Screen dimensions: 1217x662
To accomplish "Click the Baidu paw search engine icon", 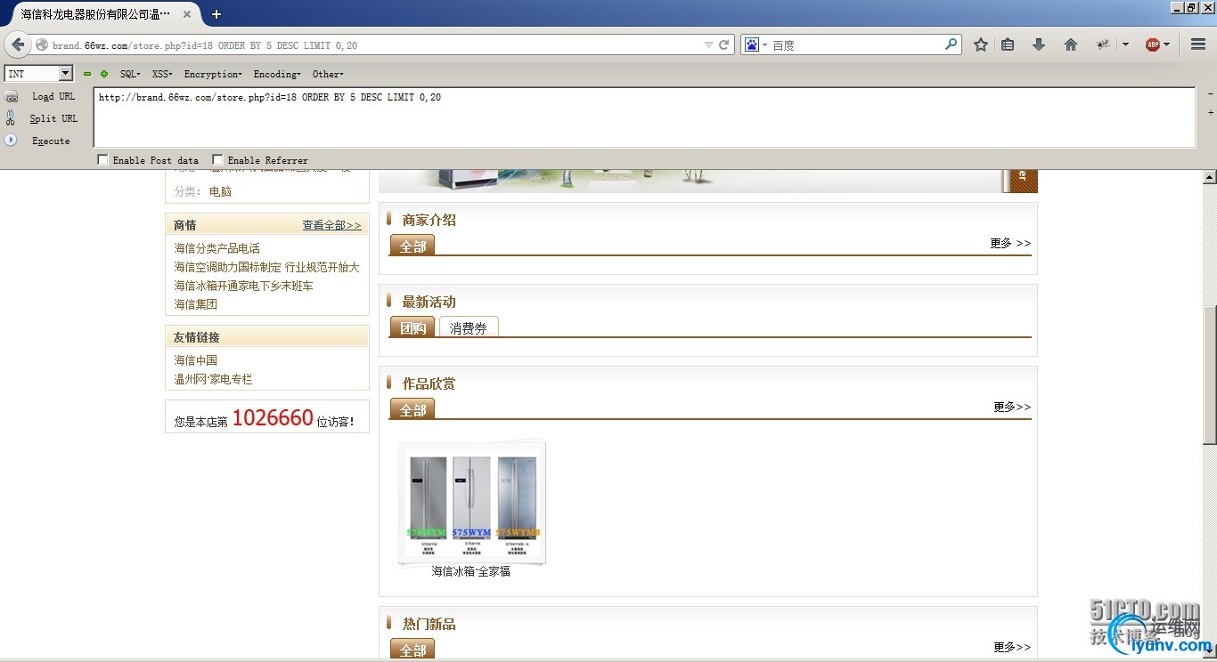I will coord(752,44).
